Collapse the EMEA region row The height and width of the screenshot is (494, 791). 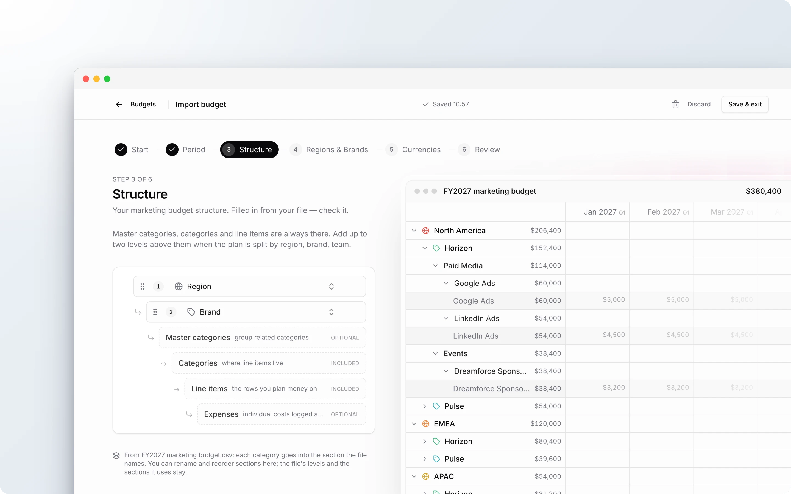(414, 424)
